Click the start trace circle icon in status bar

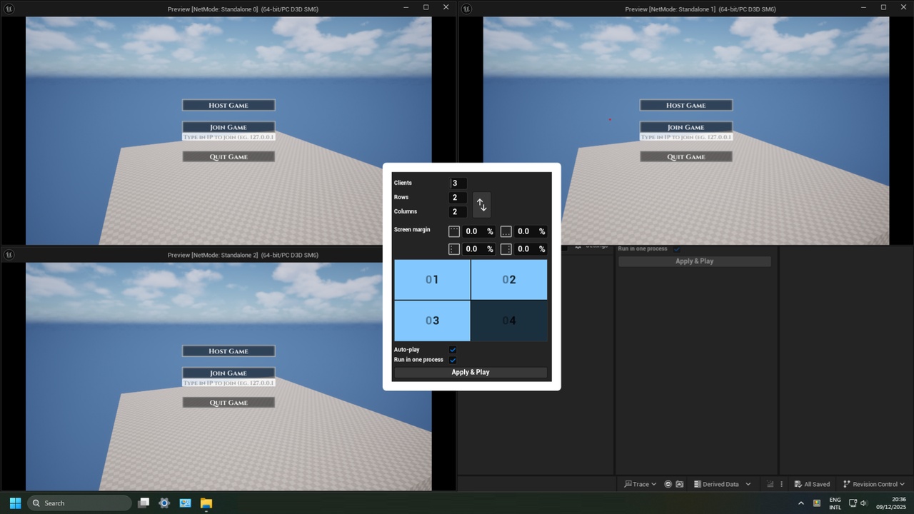[668, 484]
